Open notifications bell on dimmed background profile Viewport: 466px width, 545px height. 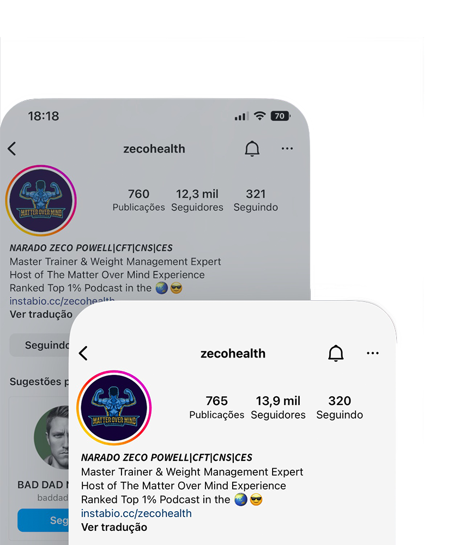point(252,149)
